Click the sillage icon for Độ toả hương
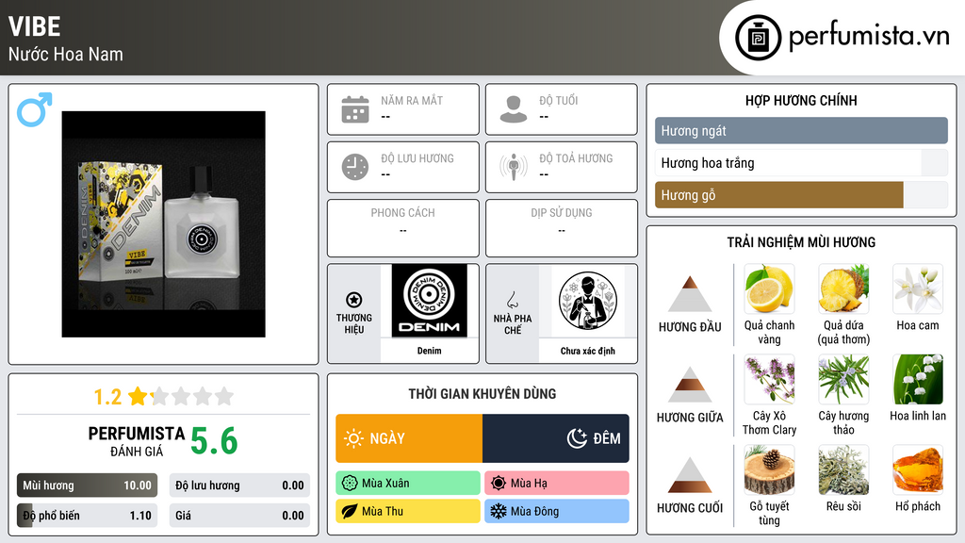965x543 pixels. [x=514, y=167]
